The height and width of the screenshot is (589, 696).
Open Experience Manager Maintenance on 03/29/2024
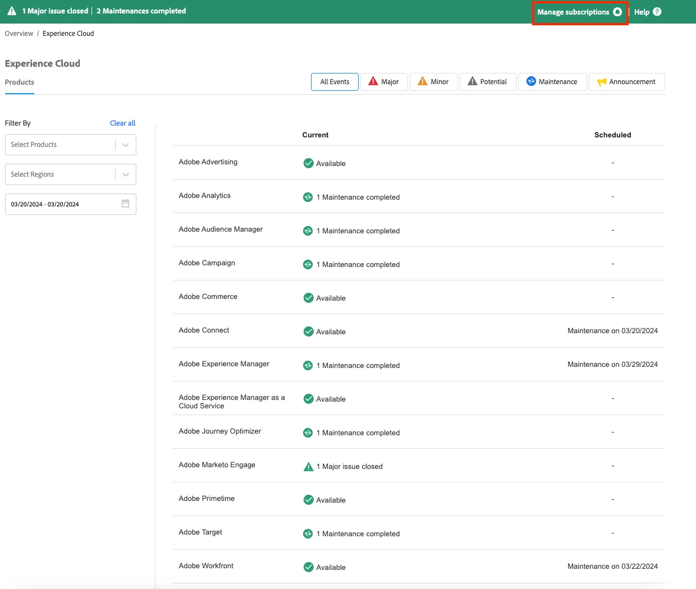[612, 365]
